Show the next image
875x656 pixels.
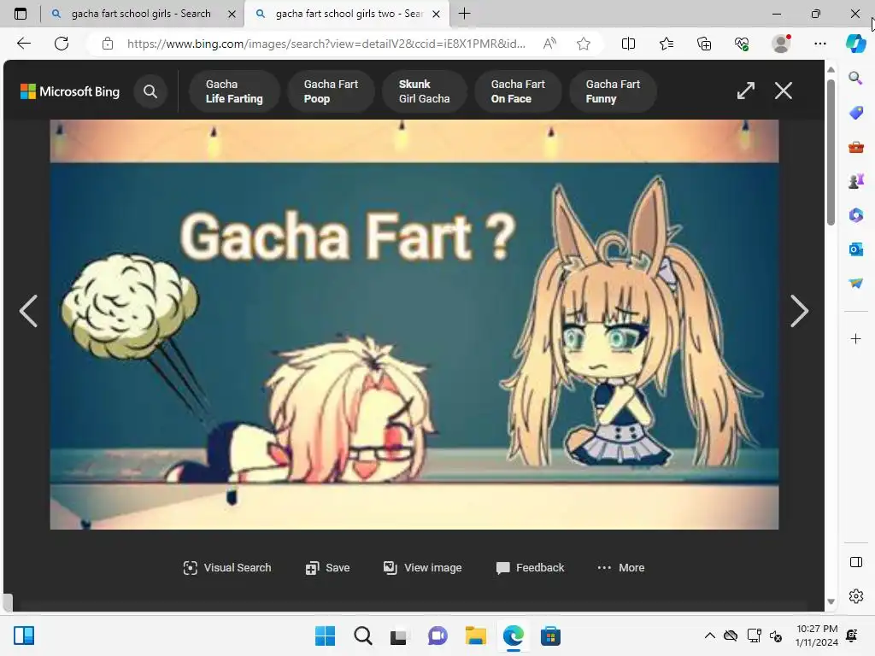click(799, 311)
